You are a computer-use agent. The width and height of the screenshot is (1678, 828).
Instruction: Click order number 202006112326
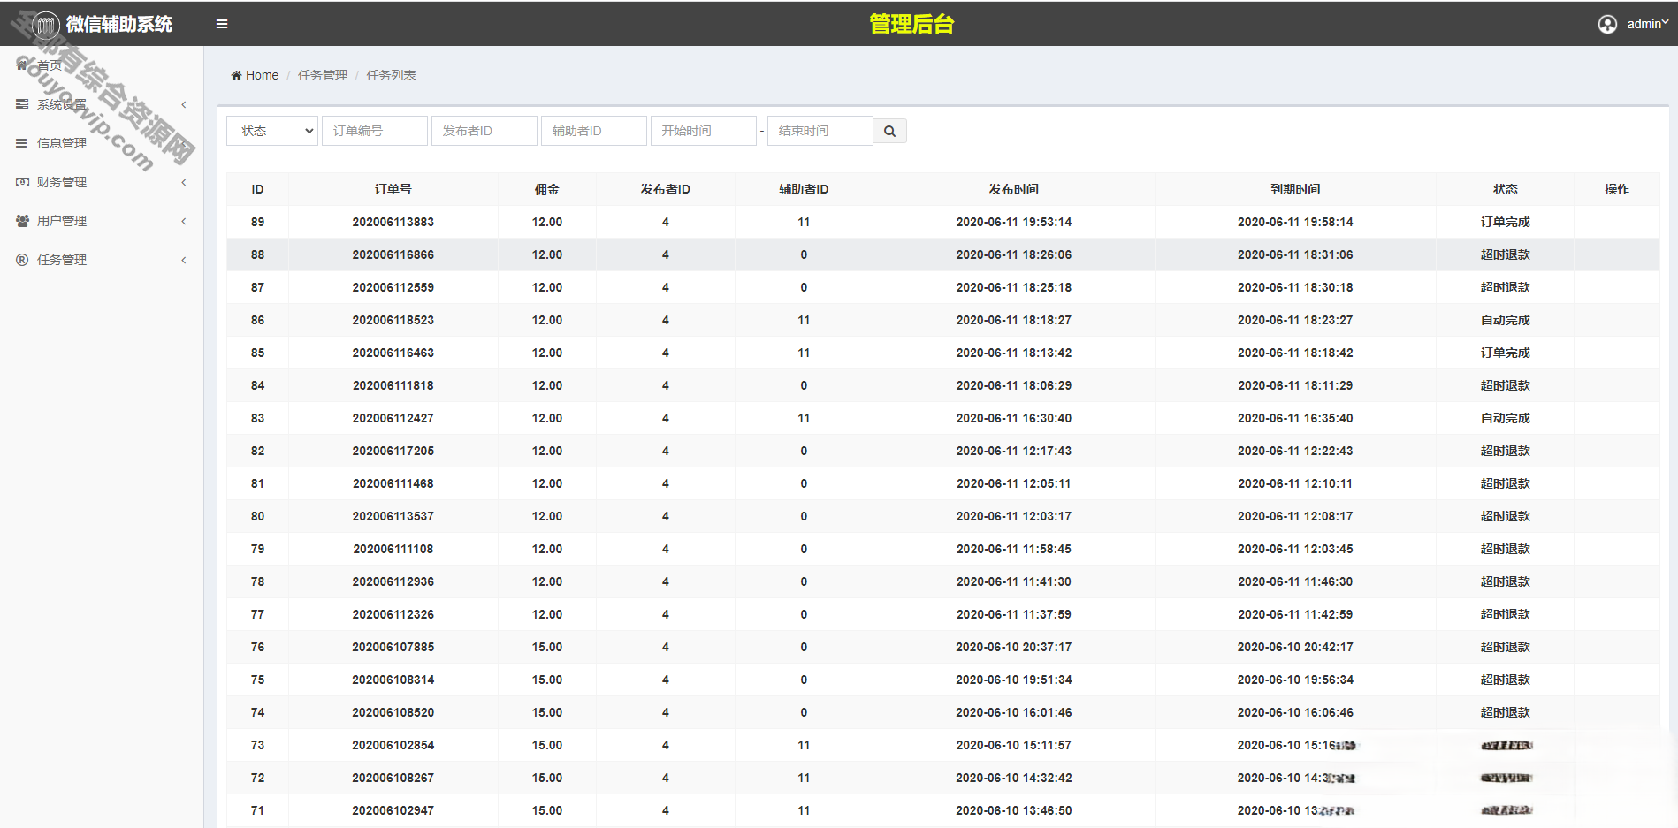coord(393,614)
